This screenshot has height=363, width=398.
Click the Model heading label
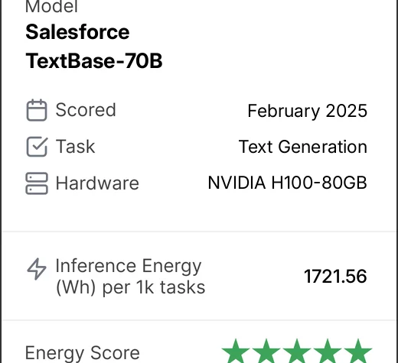pos(51,6)
